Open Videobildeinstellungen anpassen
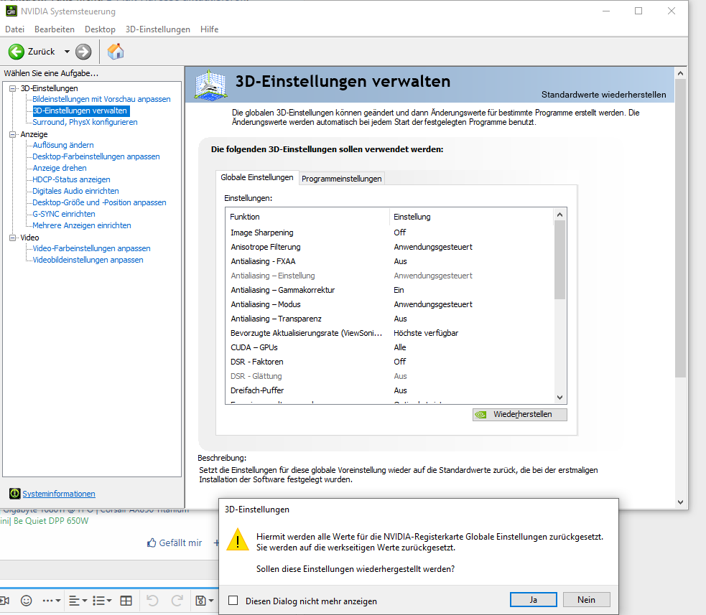This screenshot has width=706, height=615. (88, 260)
